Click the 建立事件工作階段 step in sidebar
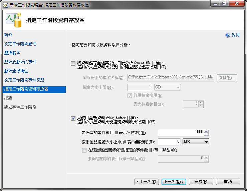Viewport: 247px width, 191px height. tap(20, 107)
